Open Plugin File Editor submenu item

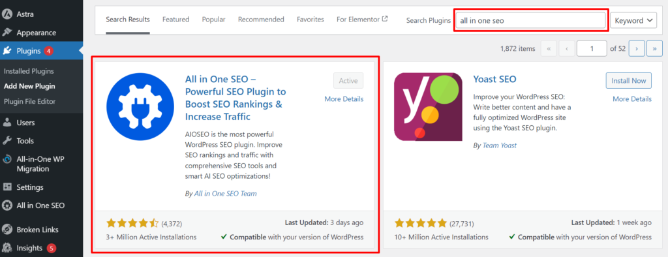tap(30, 102)
